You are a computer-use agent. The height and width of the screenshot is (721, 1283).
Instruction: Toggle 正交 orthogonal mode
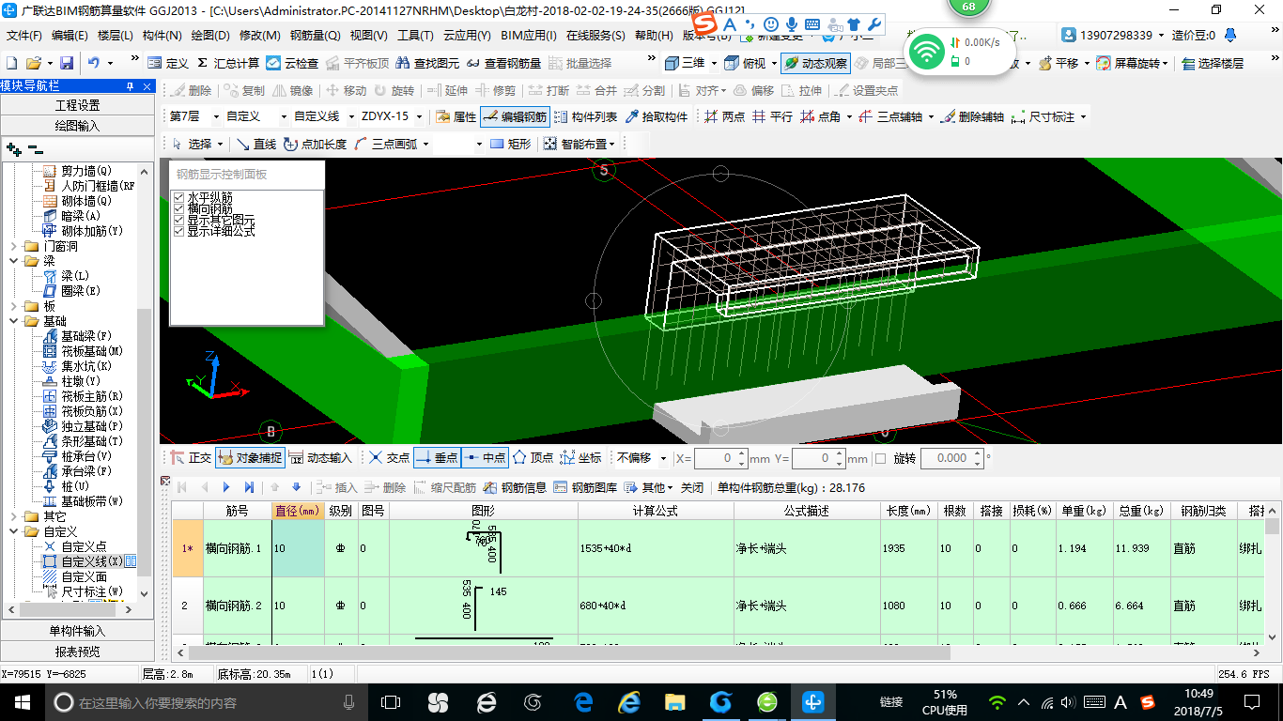pos(191,458)
